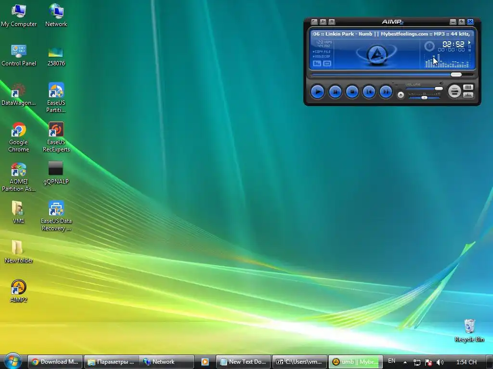Click the AIMP balance slider handle
This screenshot has width=493, height=369.
click(424, 98)
